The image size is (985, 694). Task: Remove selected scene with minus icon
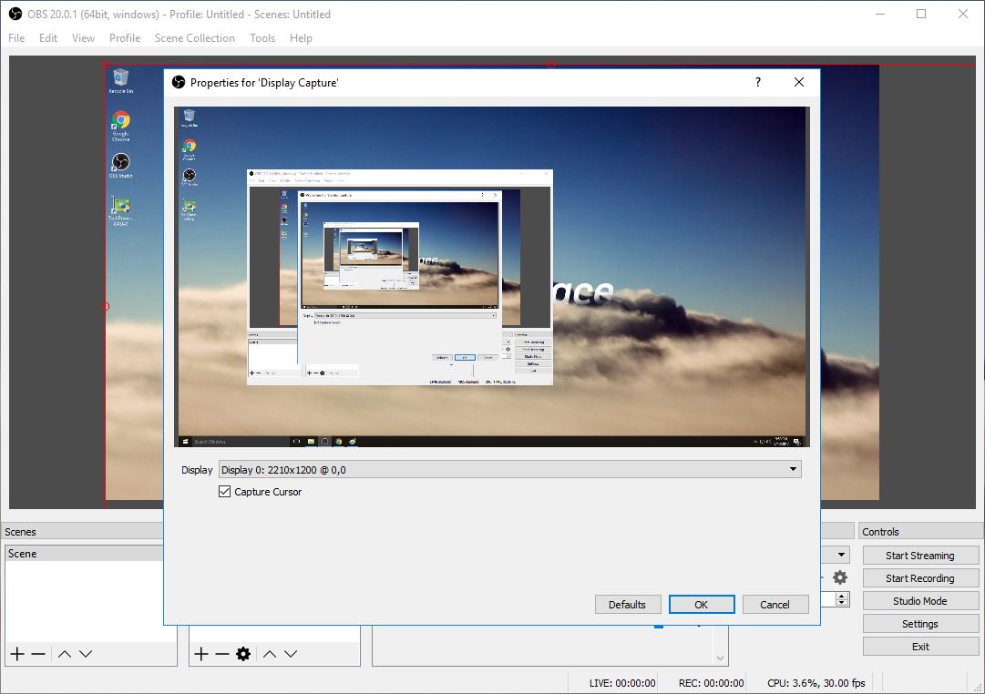coord(38,654)
